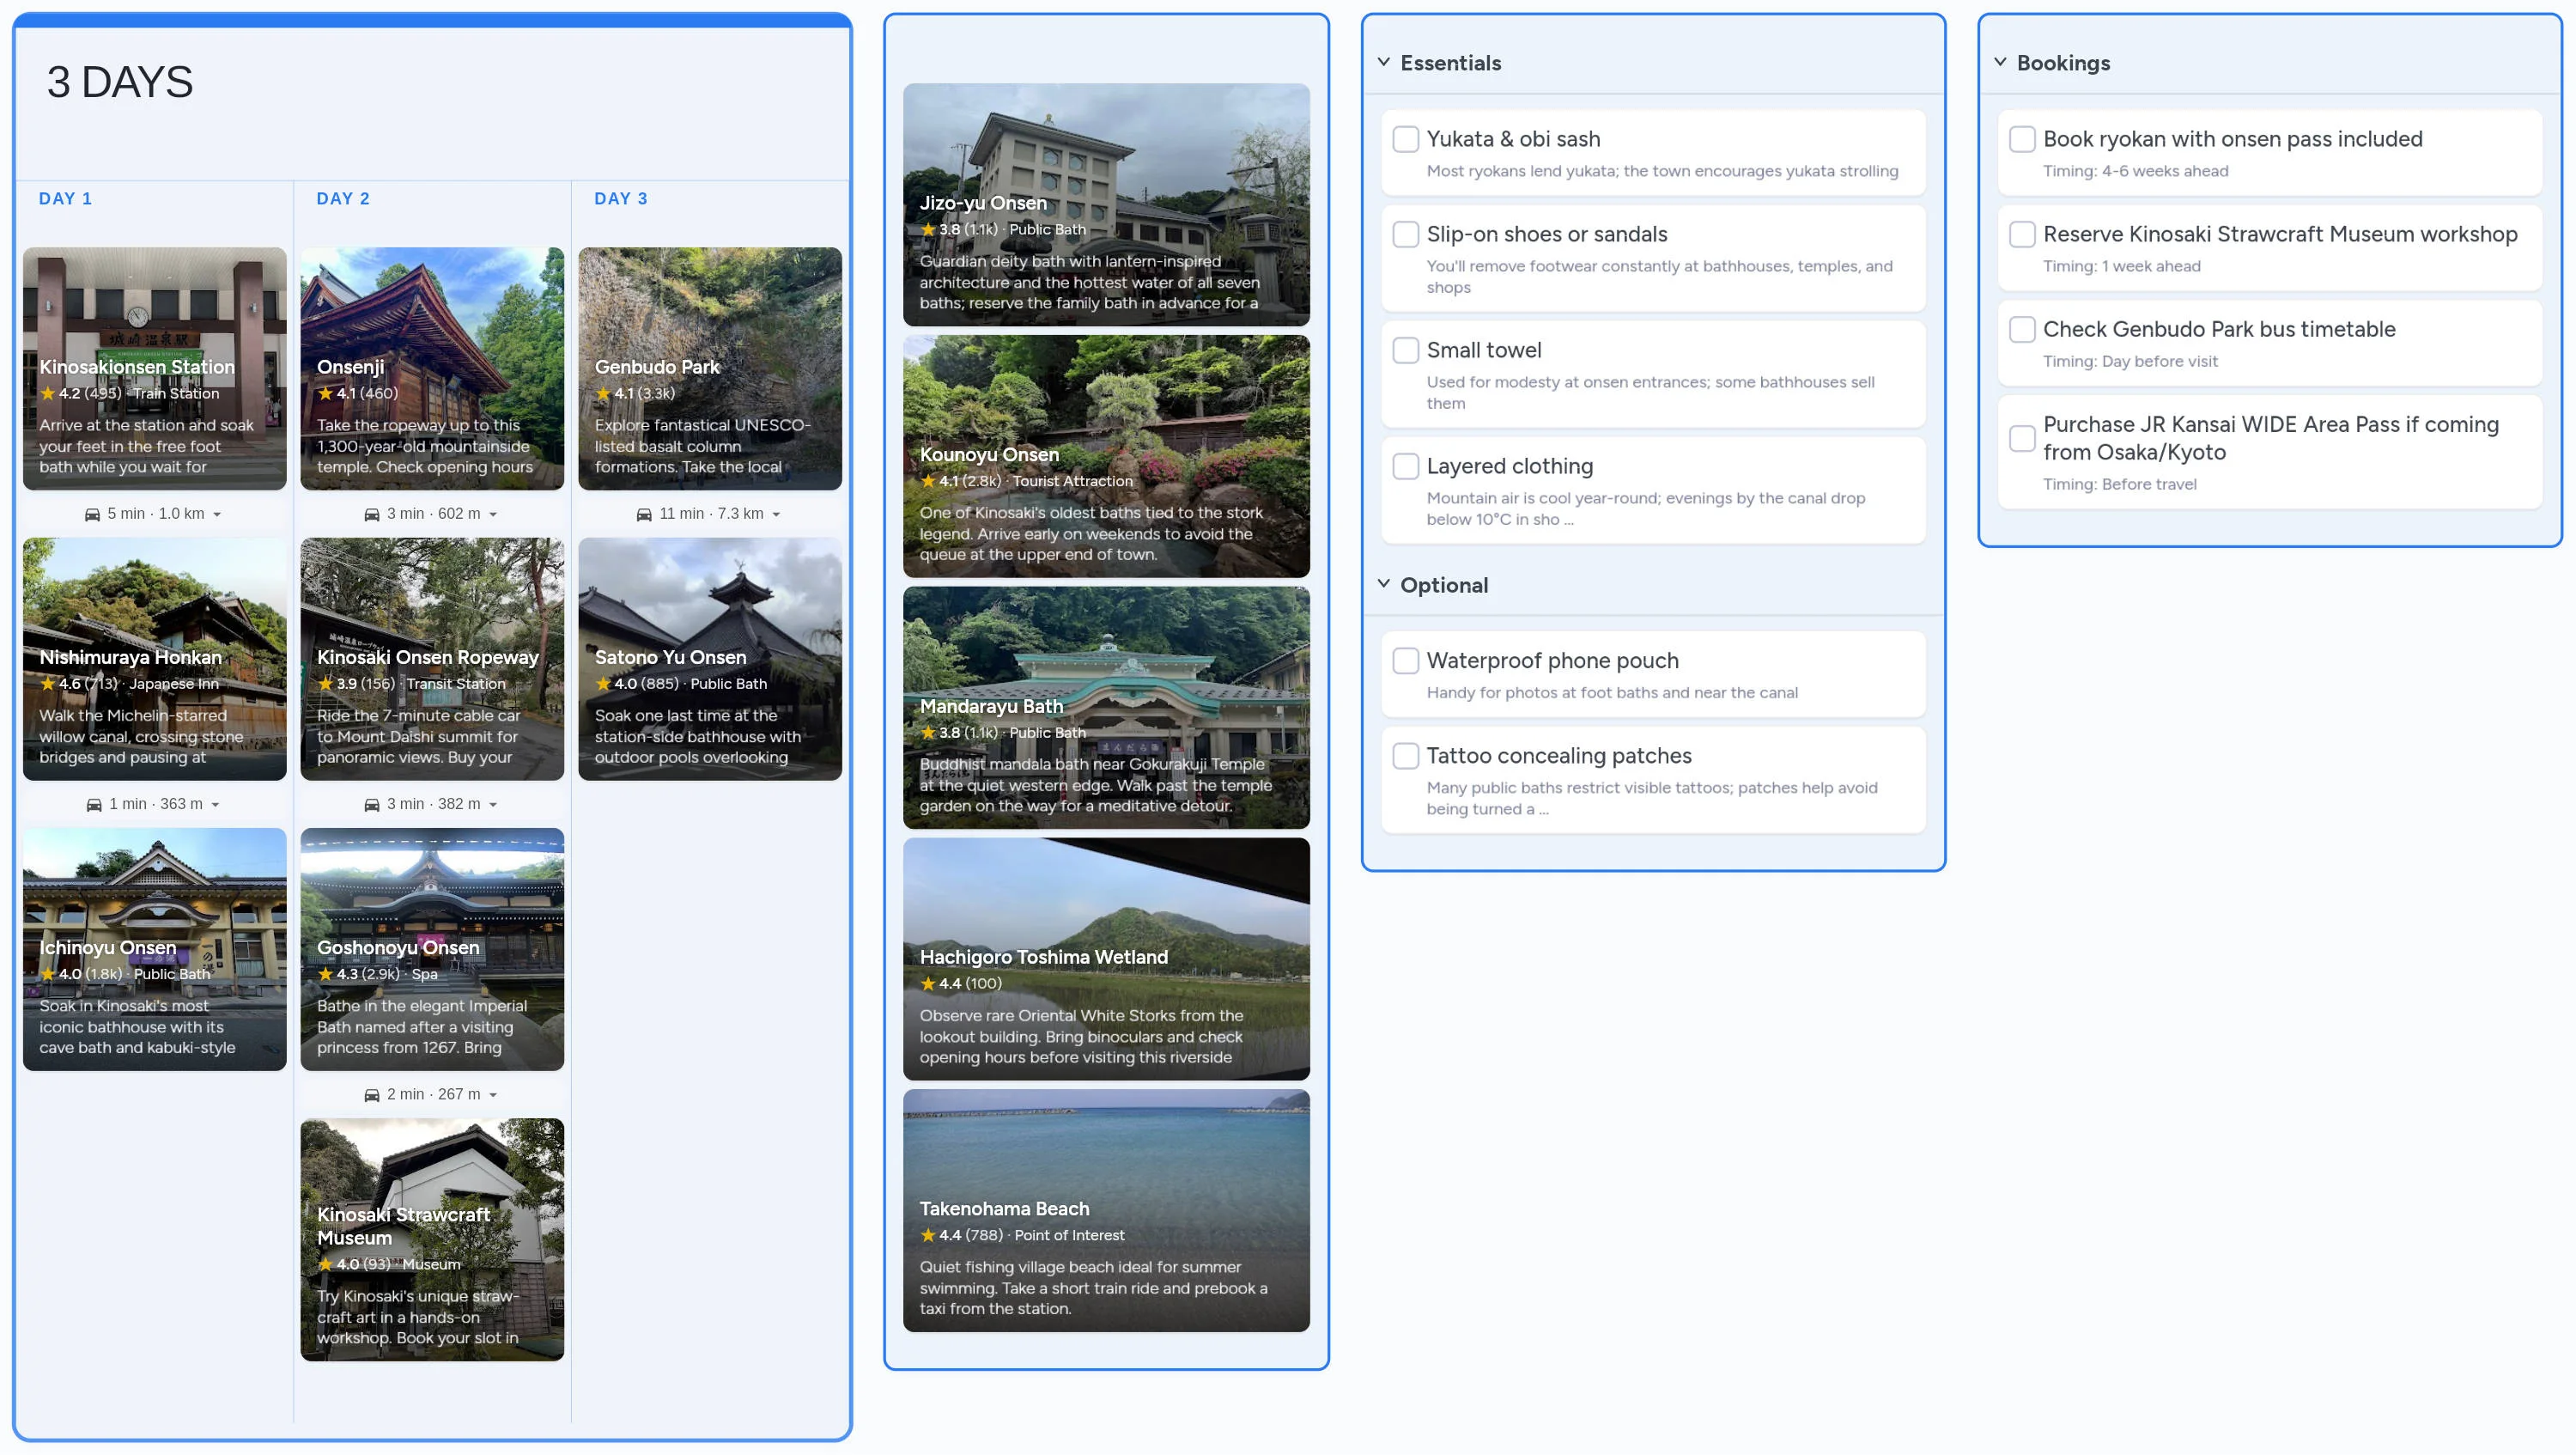Check Book ryokan with onsen pass included
2576x1455 pixels.
2023,139
